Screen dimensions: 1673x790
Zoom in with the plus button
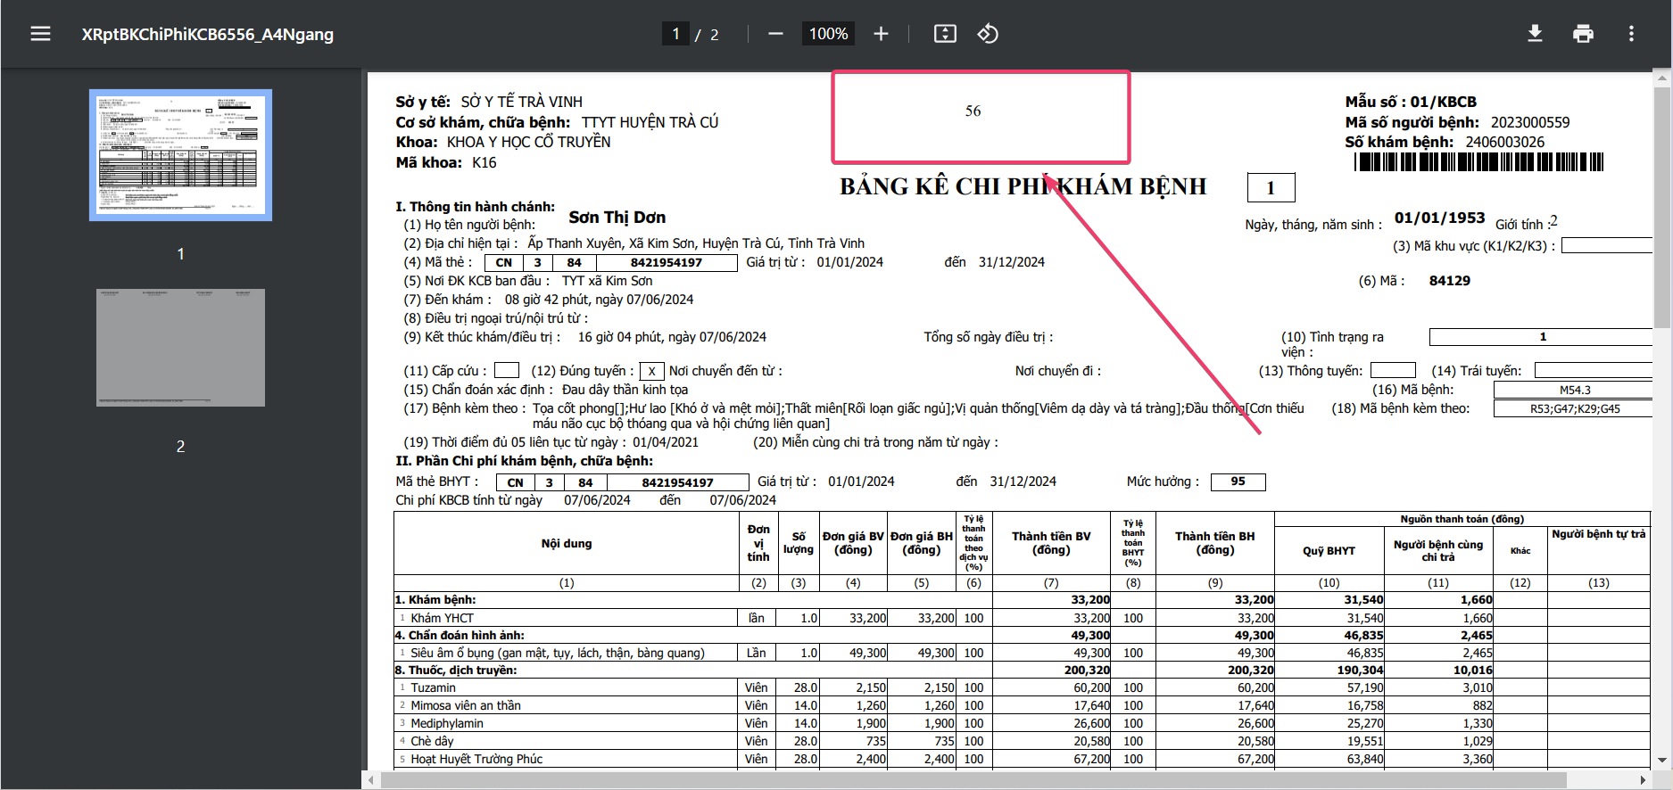881,34
